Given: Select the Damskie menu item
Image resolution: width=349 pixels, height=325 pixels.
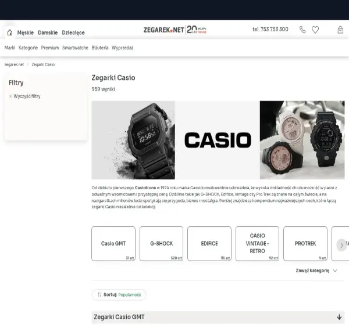Looking at the screenshot, I should tap(48, 32).
